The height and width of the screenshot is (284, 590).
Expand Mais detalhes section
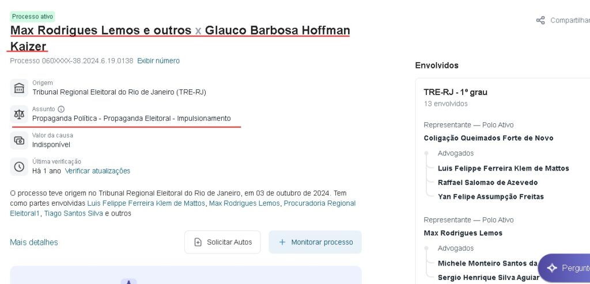pos(34,242)
